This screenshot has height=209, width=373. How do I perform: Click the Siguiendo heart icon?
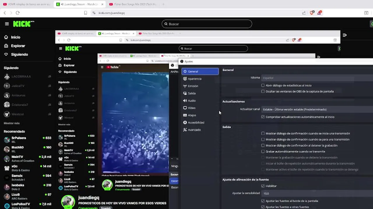6,54
